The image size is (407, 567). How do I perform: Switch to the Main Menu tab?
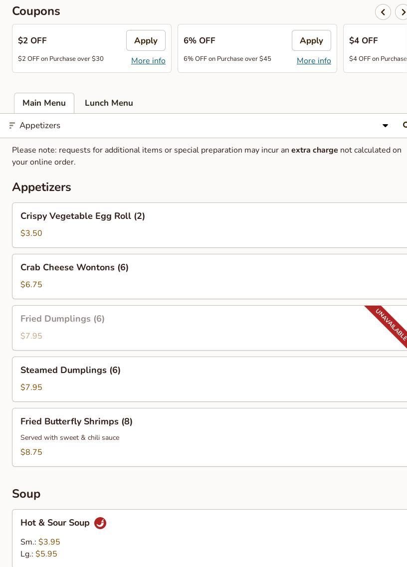coord(44,103)
